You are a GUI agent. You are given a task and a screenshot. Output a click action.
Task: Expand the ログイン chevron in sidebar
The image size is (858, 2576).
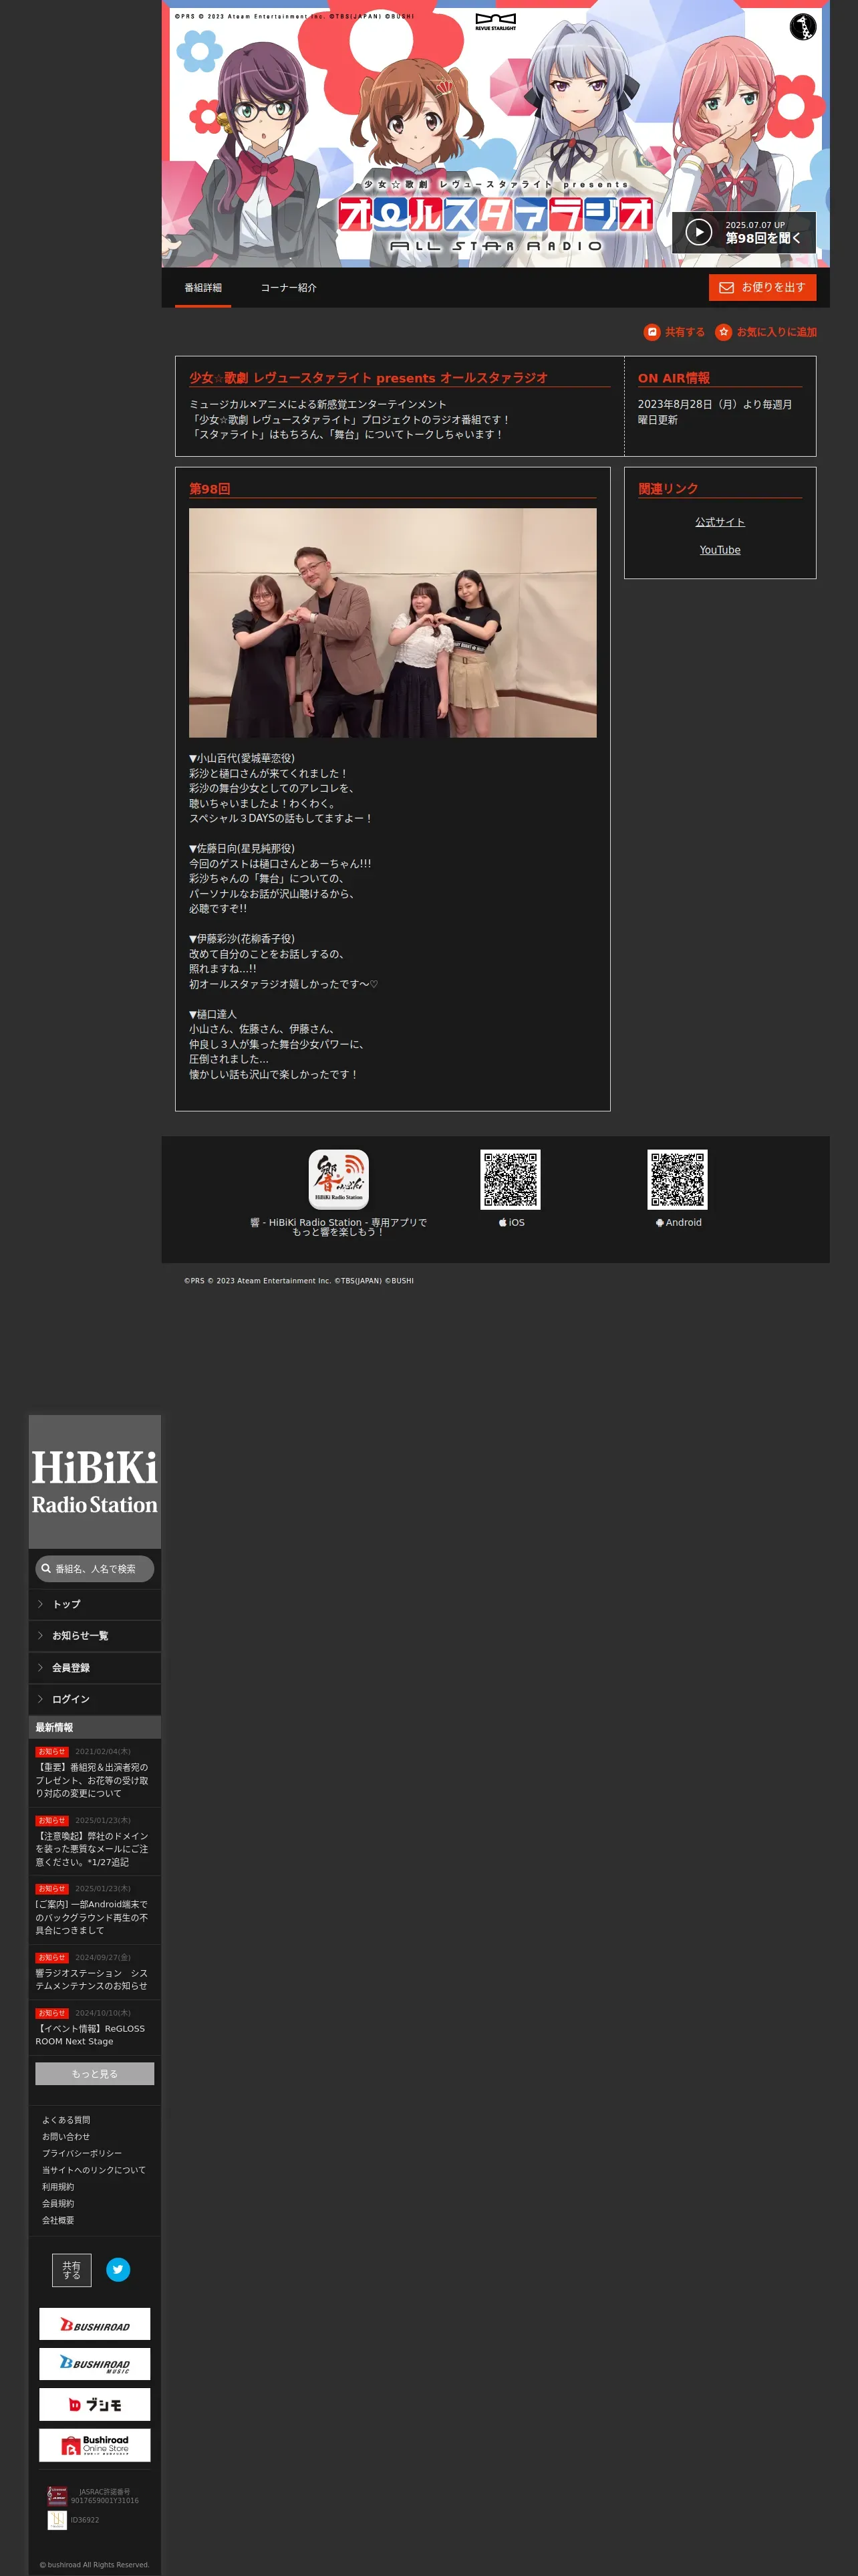click(40, 1699)
